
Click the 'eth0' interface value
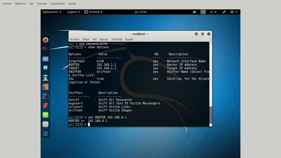click(101, 61)
